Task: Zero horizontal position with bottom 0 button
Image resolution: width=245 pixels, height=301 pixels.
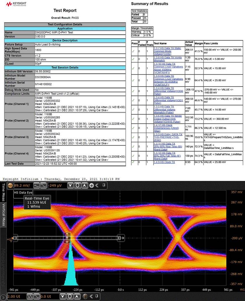Action: point(70,296)
